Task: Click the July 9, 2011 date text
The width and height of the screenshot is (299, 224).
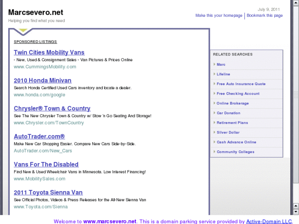Action: click(269, 9)
